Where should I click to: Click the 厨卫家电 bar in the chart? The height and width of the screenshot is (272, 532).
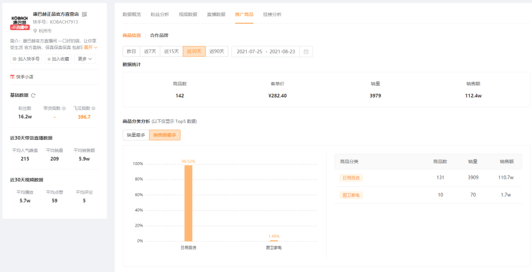click(273, 240)
